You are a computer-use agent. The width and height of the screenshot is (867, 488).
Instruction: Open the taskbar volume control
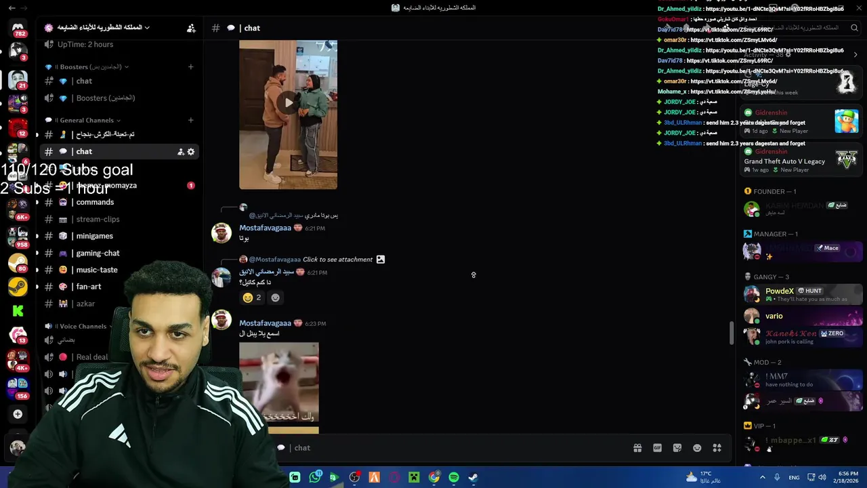click(x=822, y=477)
